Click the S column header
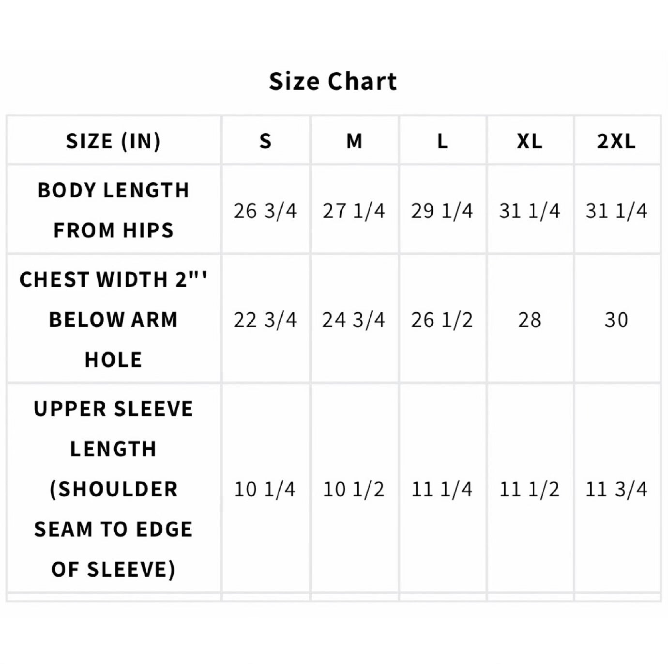Screen dimensions: 668x664 coord(265,141)
